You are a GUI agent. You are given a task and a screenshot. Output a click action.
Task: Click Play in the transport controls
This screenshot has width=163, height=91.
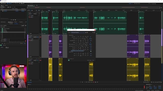[x=83, y=82]
